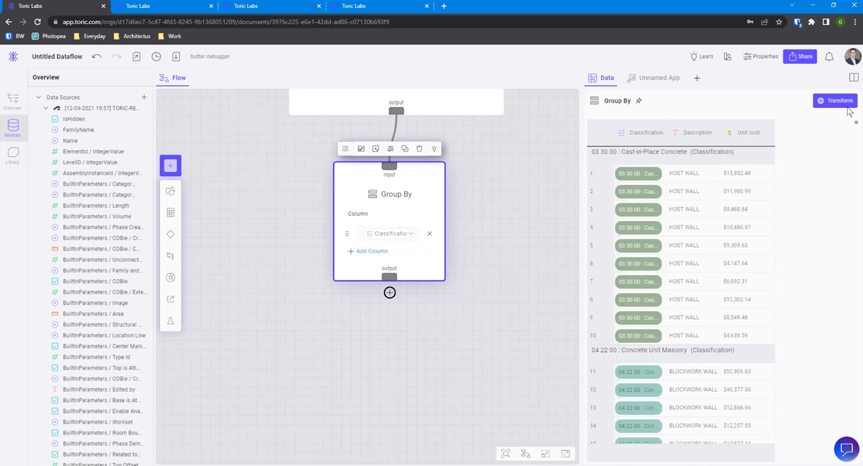Viewport: 863px width, 466px height.
Task: Click lightbulb icon in node toolbar
Action: coord(434,148)
